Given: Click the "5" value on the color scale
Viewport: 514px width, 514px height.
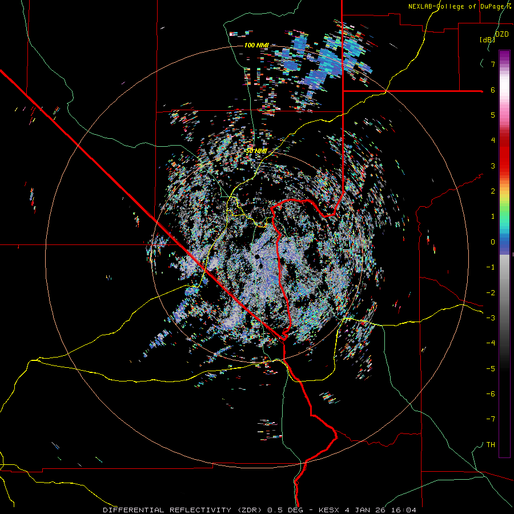Looking at the screenshot, I should tap(493, 115).
